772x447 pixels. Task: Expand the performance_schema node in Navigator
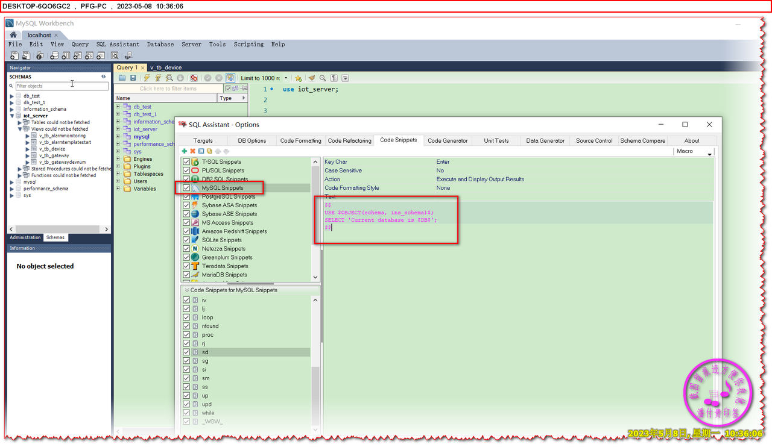[x=11, y=189]
